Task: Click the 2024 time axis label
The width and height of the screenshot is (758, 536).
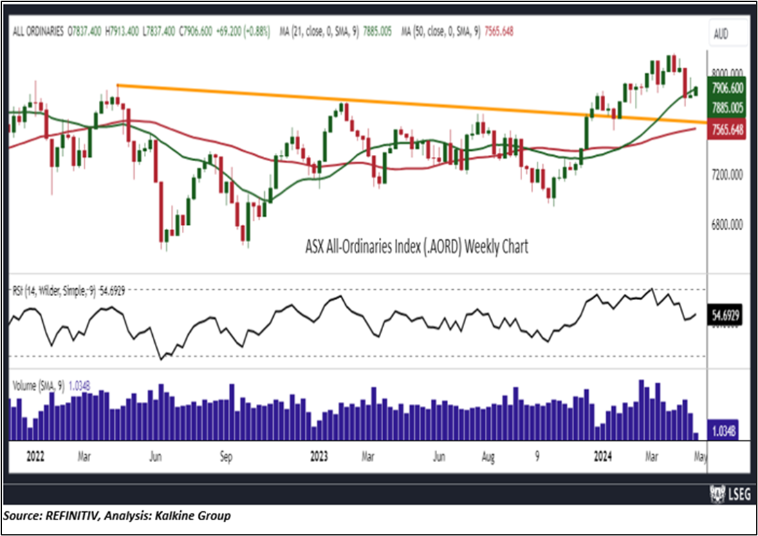Action: 602,456
